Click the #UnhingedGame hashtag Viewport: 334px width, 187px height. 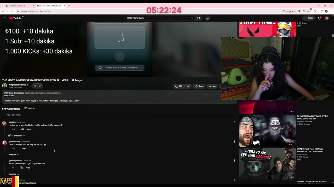point(54,93)
